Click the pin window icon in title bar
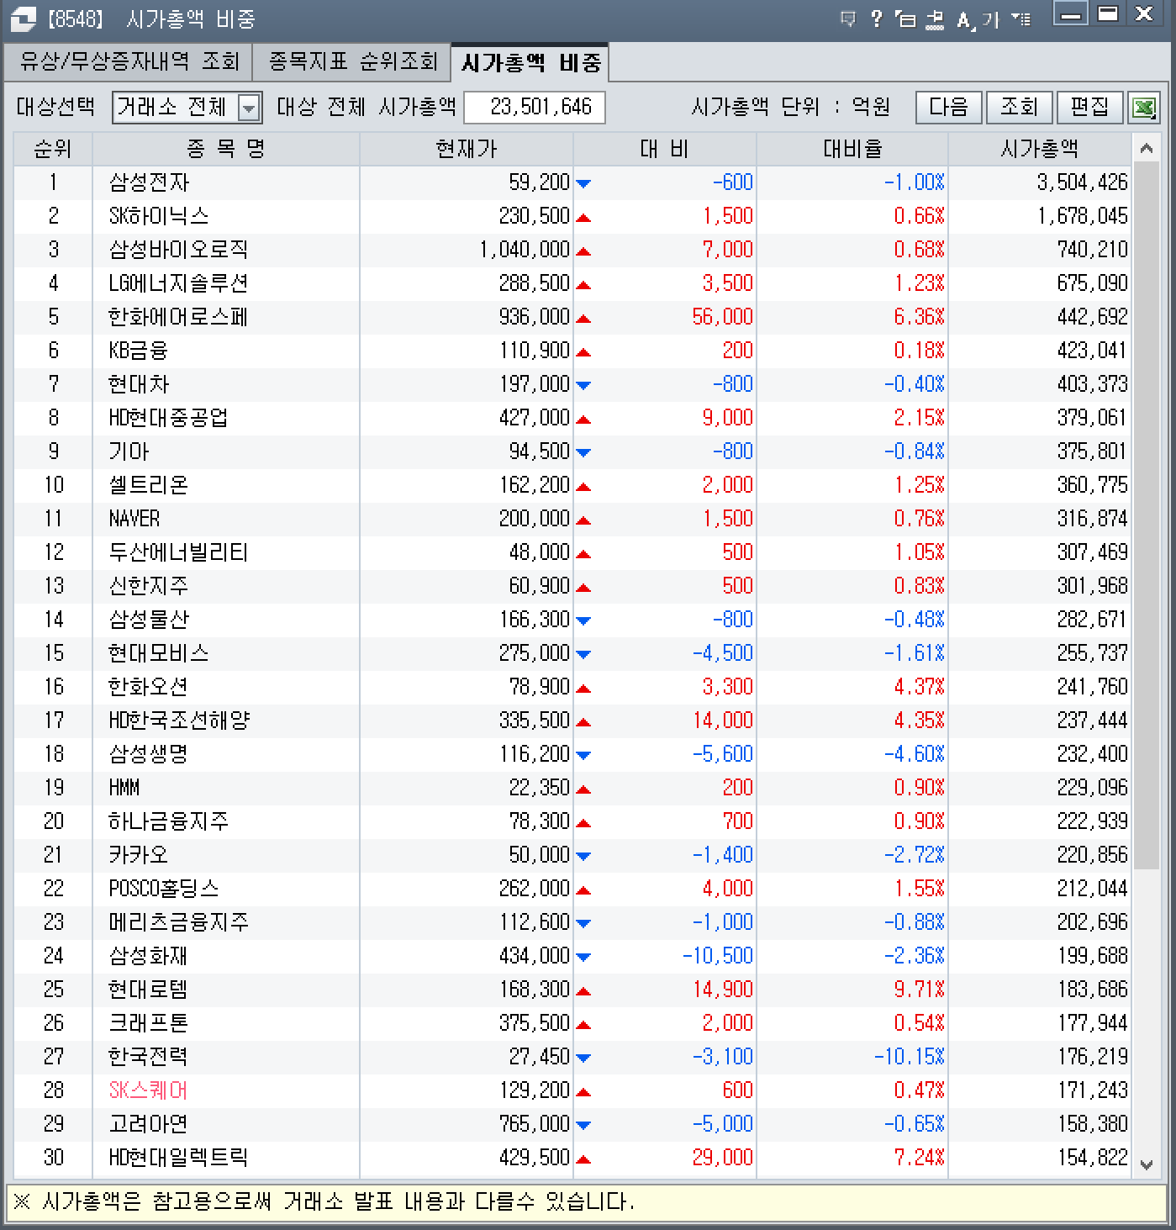This screenshot has width=1176, height=1230. point(934,18)
